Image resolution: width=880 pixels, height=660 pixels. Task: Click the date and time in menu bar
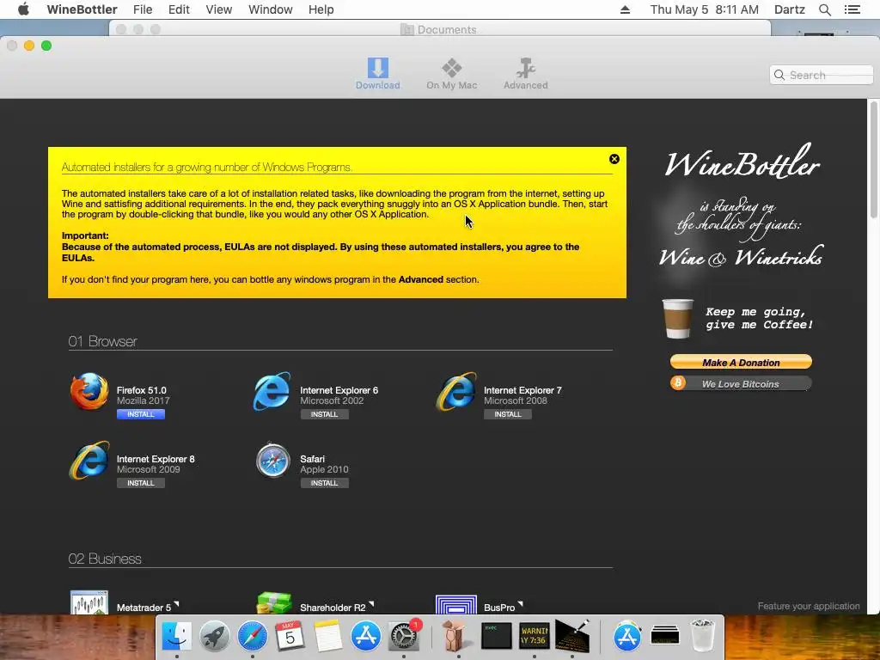tap(705, 9)
